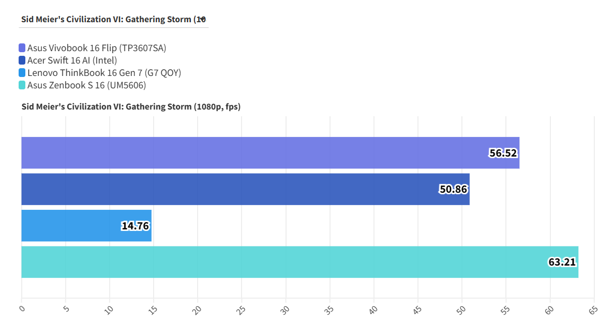
Task: Select the dark blue Acer Swift bar
Action: point(228,189)
